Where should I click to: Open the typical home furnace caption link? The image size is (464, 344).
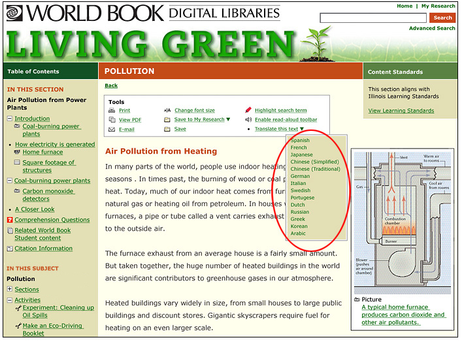coord(403,315)
